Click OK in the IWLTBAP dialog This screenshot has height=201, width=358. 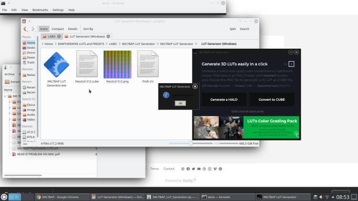[x=180, y=104]
